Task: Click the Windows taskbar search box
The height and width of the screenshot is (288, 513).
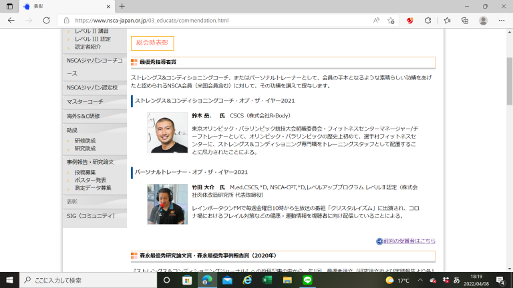Action: tap(87, 281)
